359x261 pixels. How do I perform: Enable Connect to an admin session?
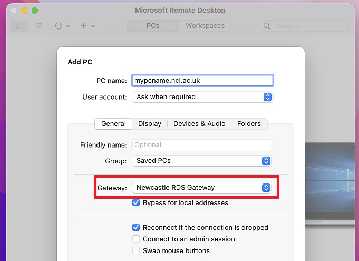pos(137,239)
